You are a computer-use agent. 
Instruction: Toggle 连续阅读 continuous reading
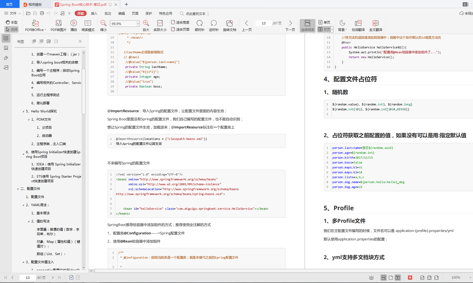click(x=307, y=26)
